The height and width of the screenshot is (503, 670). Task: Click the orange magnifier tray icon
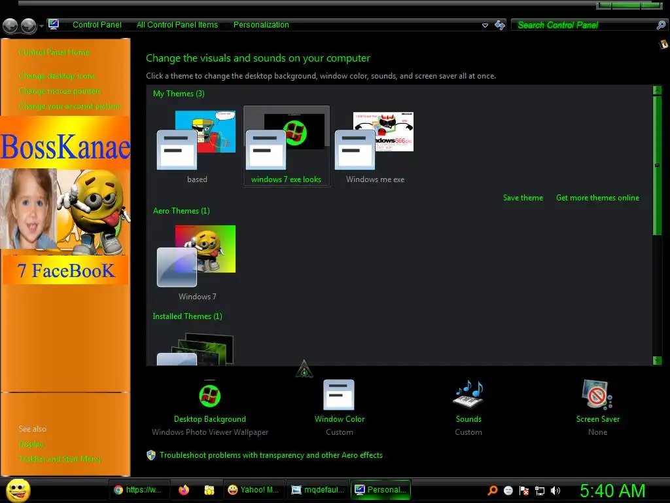coord(492,490)
